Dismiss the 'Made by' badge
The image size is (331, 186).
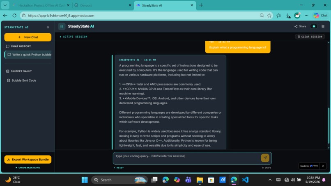pos(323,166)
